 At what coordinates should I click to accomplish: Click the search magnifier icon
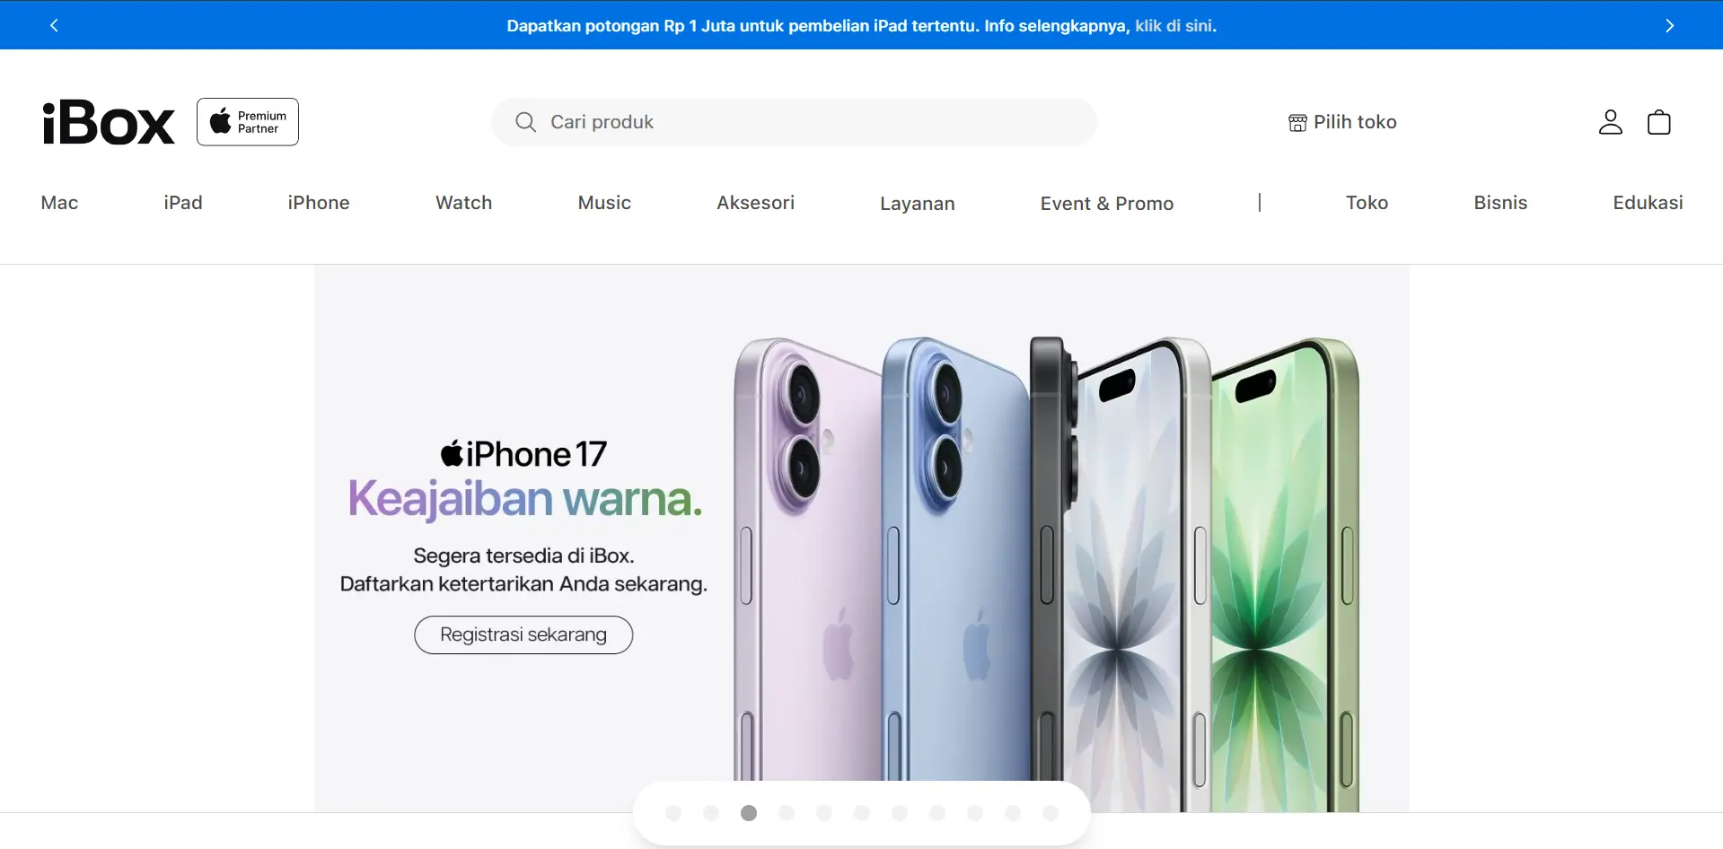[x=526, y=122]
